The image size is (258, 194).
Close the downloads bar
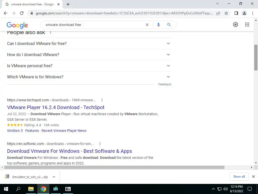pos(253,177)
